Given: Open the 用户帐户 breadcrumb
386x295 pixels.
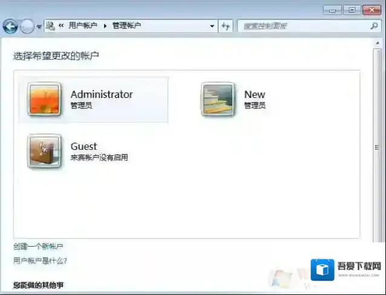Looking at the screenshot, I should point(83,25).
